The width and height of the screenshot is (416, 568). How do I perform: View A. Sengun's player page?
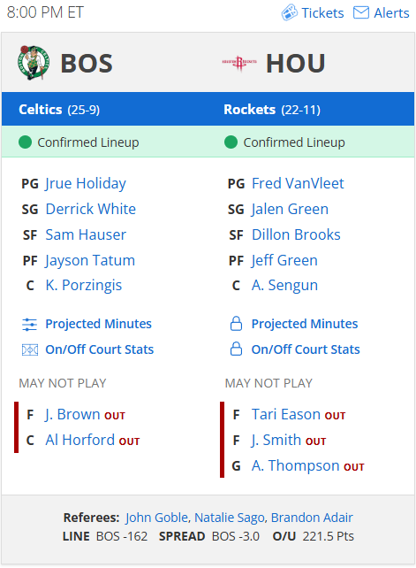[x=284, y=286]
